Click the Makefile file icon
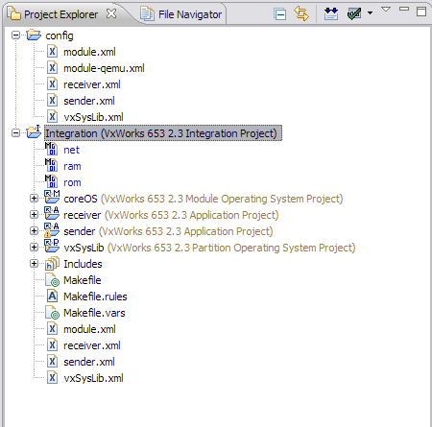432x427 pixels. click(x=52, y=280)
